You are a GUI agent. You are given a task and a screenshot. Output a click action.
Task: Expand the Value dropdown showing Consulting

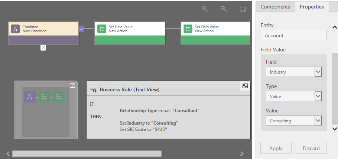[318, 121]
